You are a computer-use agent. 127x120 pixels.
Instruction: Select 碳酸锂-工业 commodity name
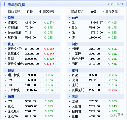coord(16,49)
